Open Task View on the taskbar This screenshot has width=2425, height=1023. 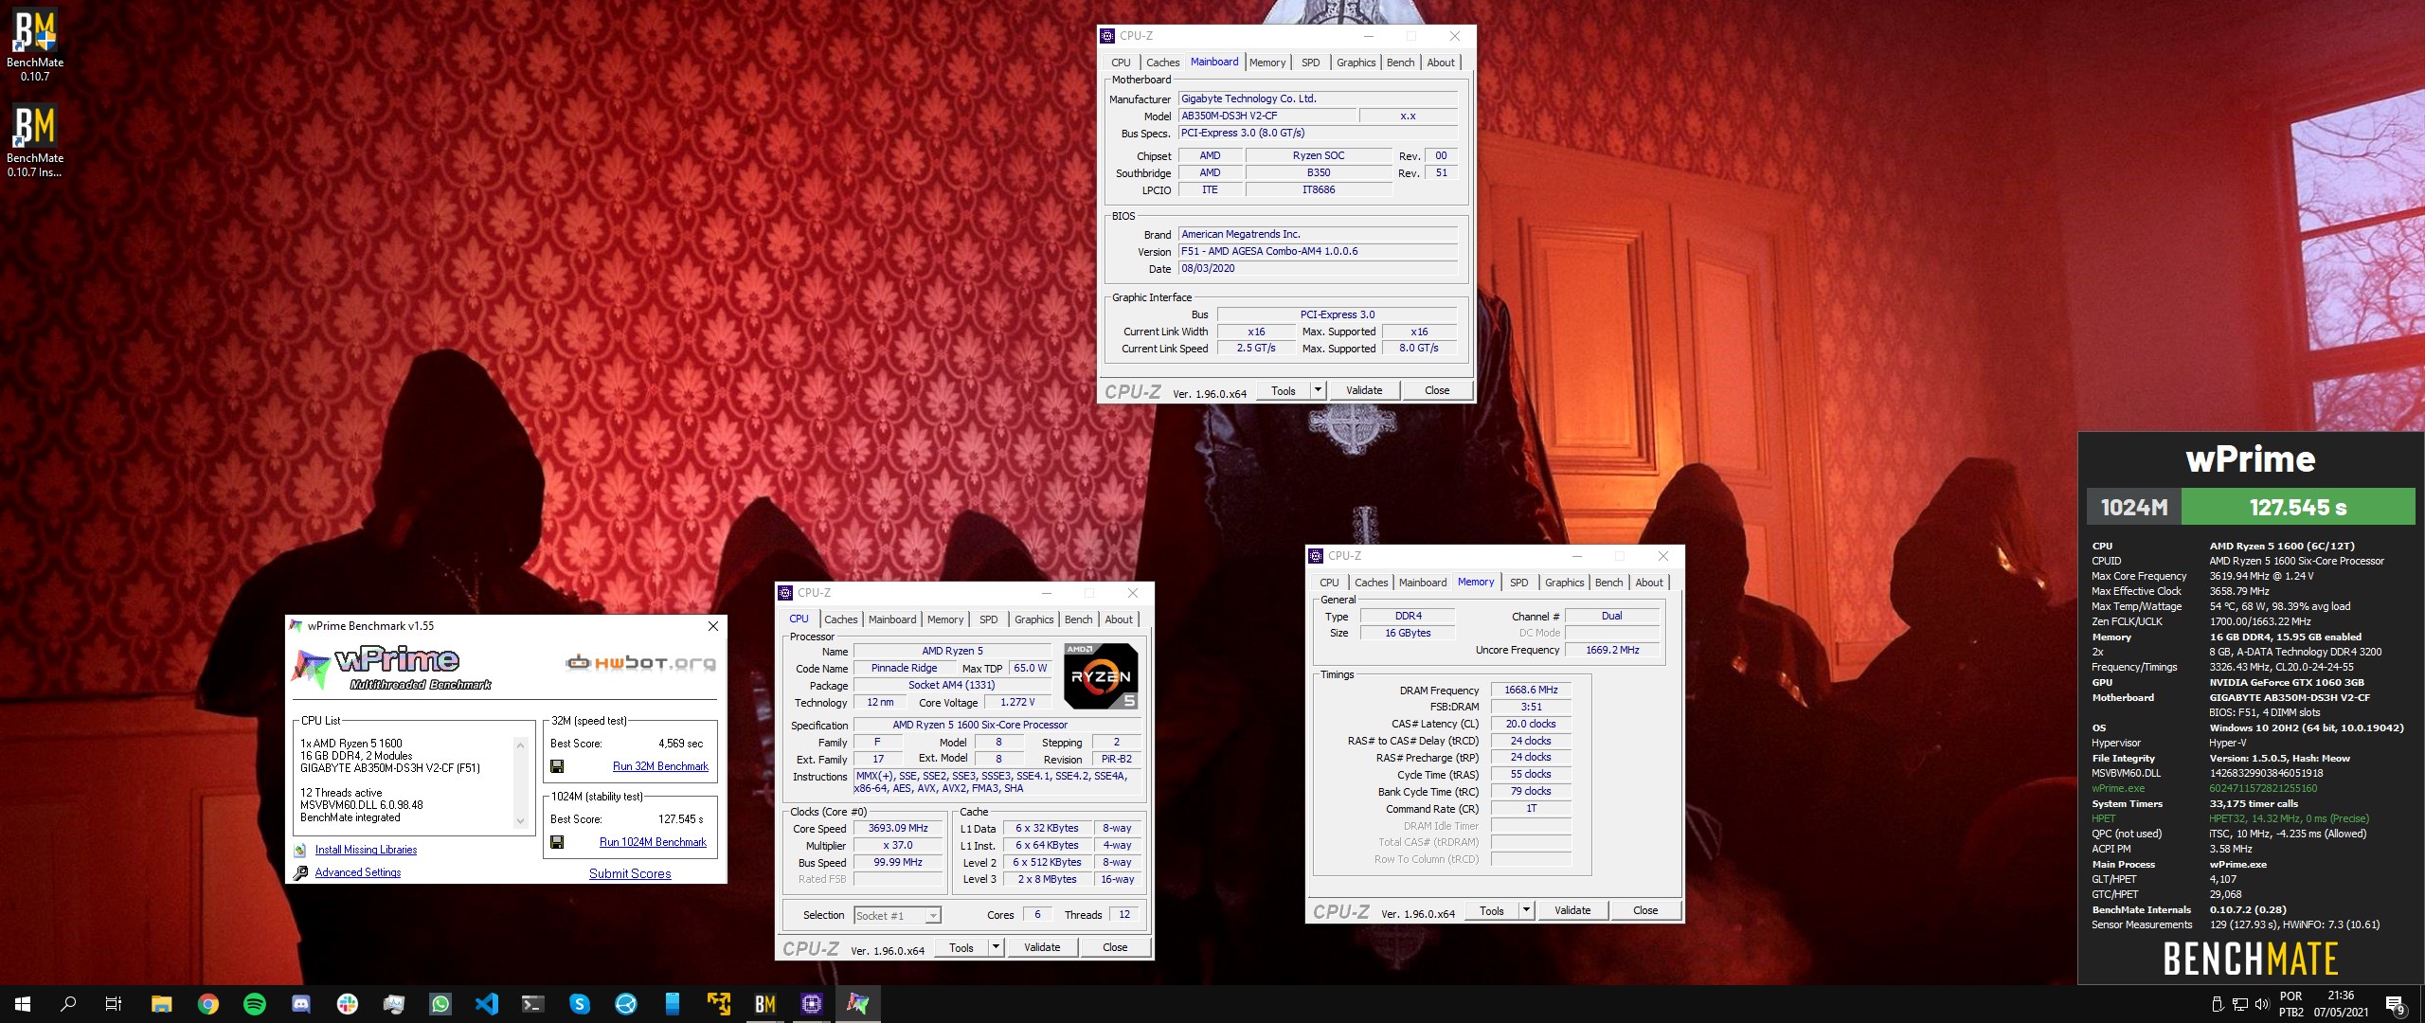(114, 1004)
